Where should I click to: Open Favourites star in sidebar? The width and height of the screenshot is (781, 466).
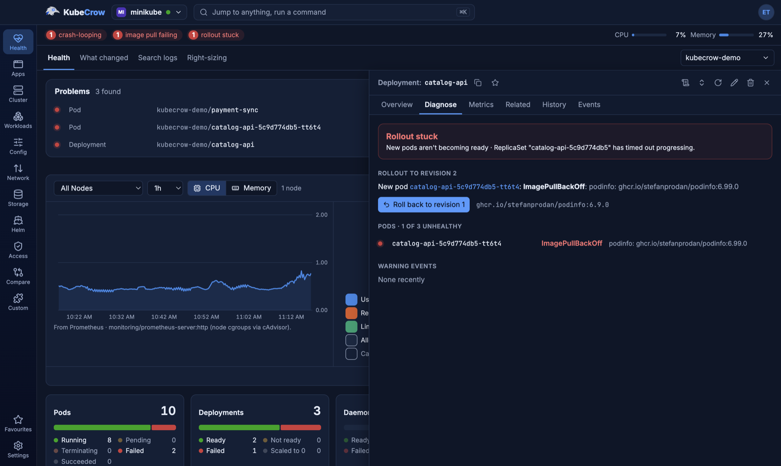click(x=18, y=423)
